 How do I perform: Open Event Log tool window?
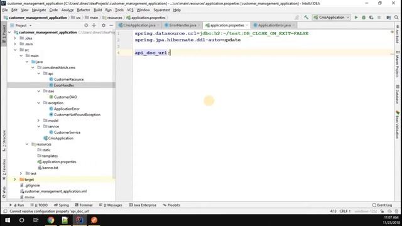tap(382, 205)
